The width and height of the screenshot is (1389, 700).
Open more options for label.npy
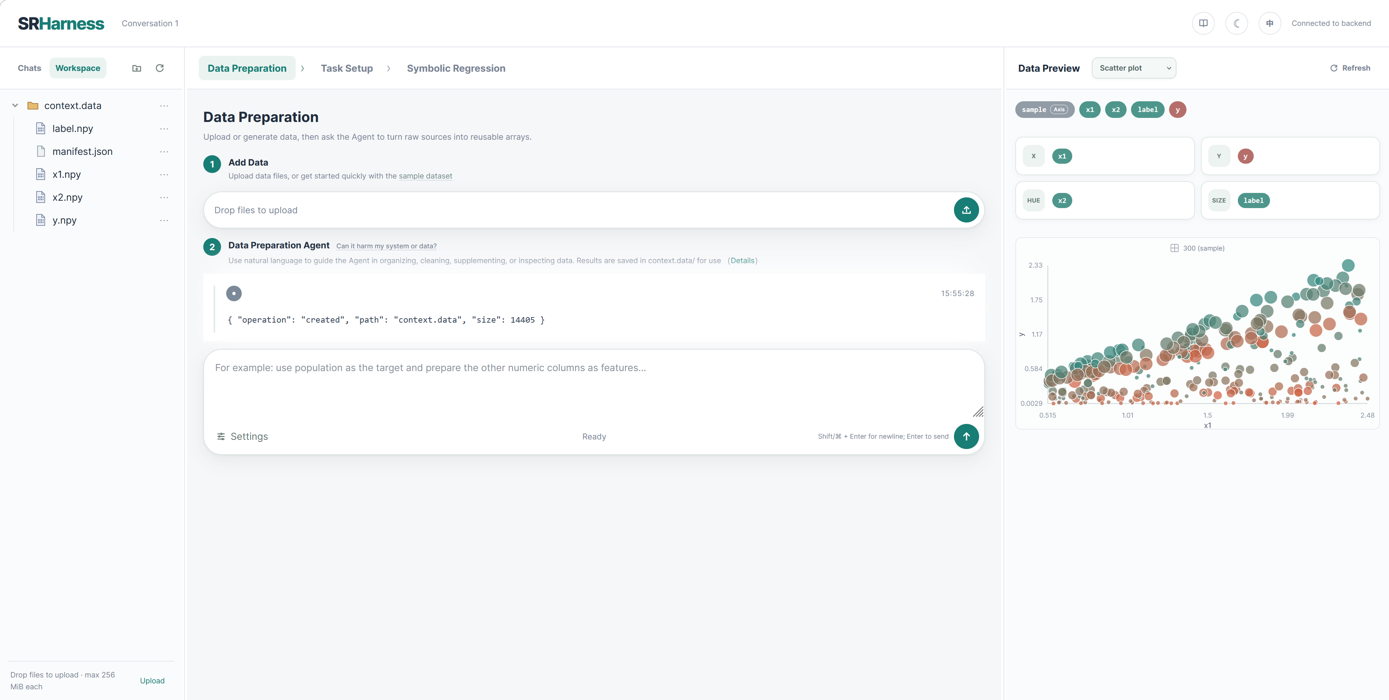coord(164,128)
